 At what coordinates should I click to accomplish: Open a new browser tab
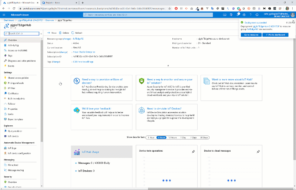[x=83, y=3]
